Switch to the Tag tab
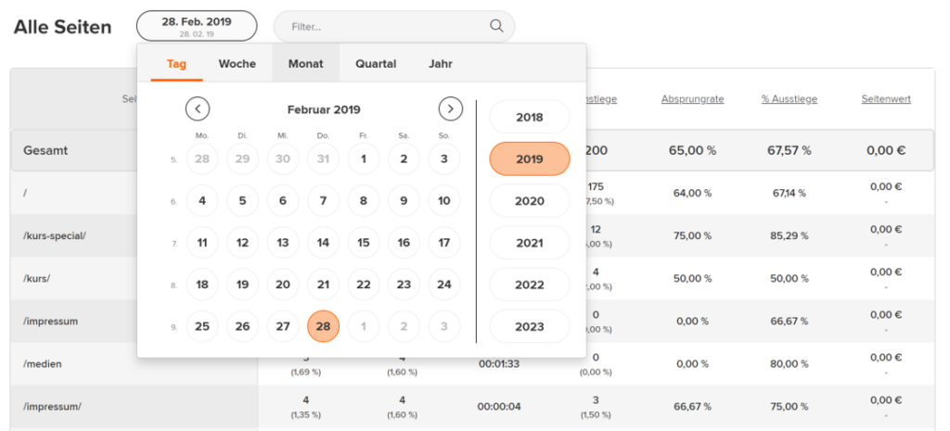The height and width of the screenshot is (431, 950). [x=176, y=64]
